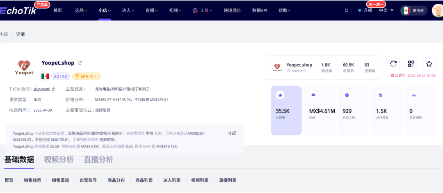Switch to the 直播分析 tab
The height and width of the screenshot is (193, 443).
click(x=98, y=160)
